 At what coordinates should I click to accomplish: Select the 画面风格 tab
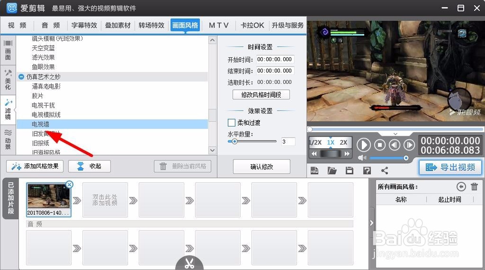click(185, 25)
